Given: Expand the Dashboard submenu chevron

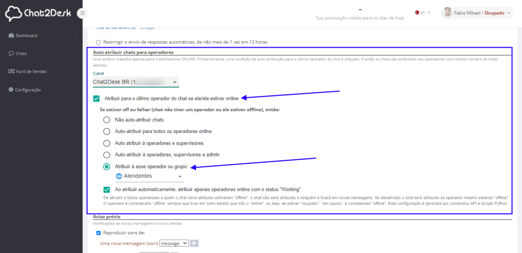Looking at the screenshot, I should point(76,36).
